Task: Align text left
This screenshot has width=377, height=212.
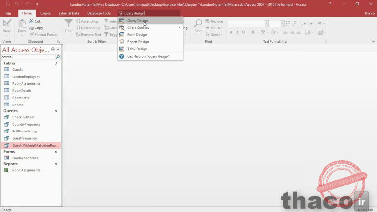Action: [285, 32]
